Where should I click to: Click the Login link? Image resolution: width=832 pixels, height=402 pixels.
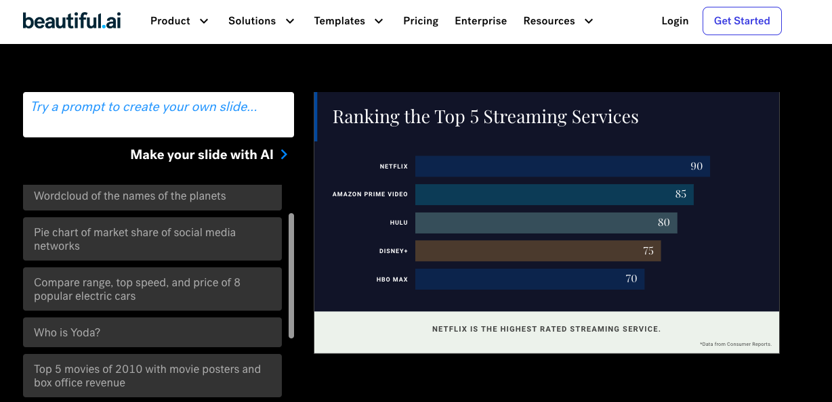(675, 21)
